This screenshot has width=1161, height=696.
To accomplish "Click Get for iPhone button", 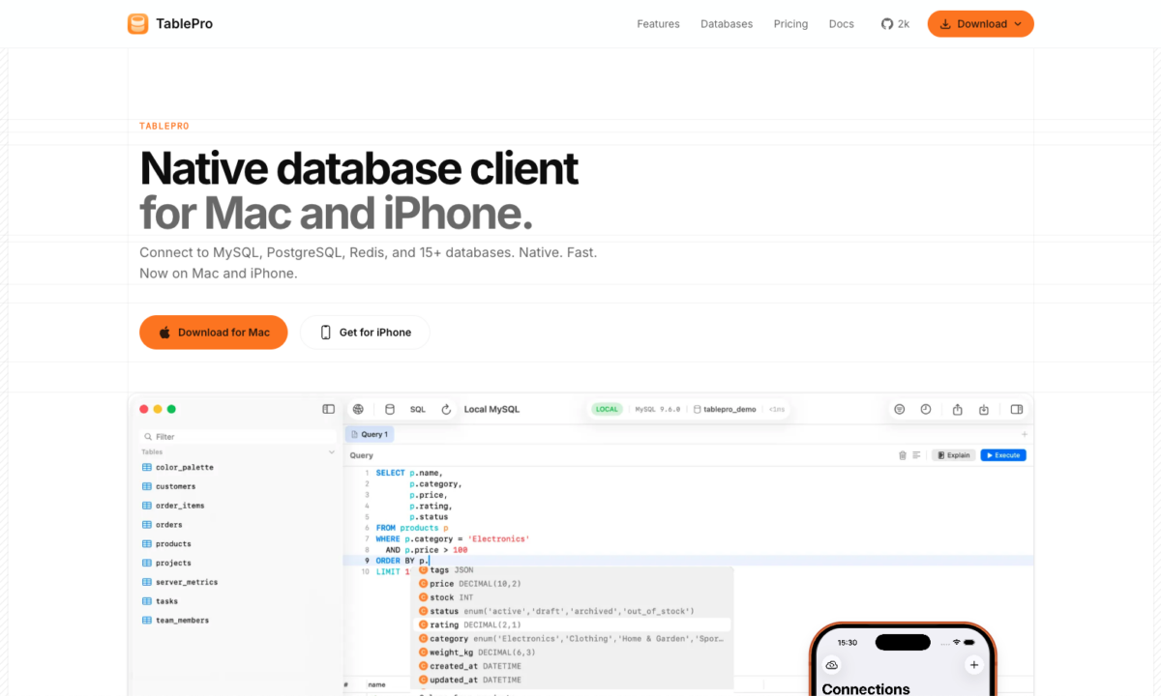I will click(x=365, y=332).
